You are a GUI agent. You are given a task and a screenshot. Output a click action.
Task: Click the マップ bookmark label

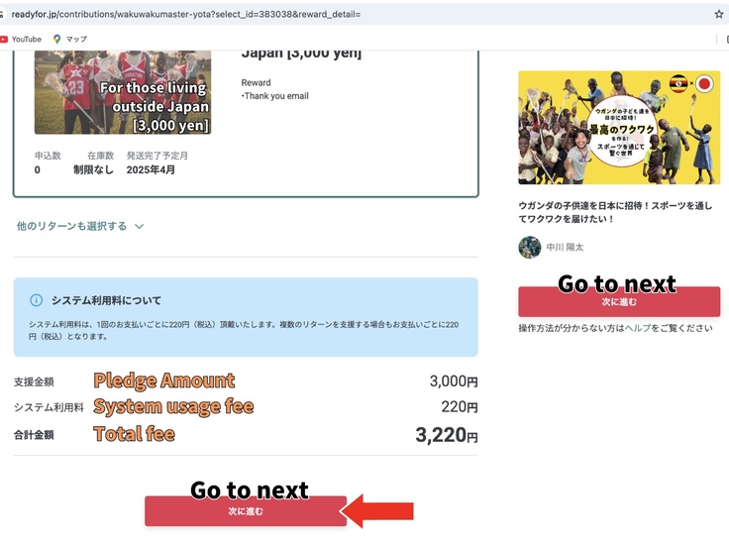pyautogui.click(x=76, y=39)
